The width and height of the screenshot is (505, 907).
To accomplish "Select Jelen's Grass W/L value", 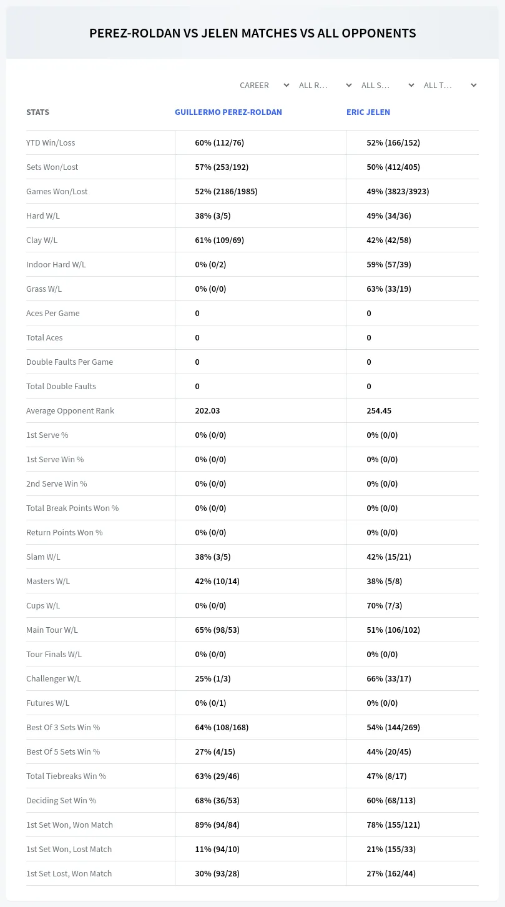I will 388,289.
